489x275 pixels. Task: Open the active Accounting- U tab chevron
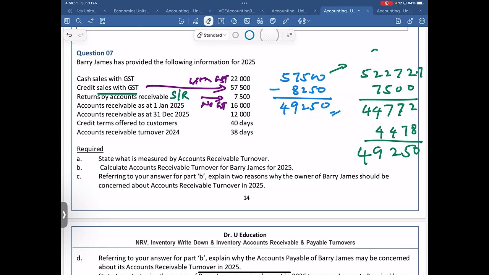[x=359, y=11]
